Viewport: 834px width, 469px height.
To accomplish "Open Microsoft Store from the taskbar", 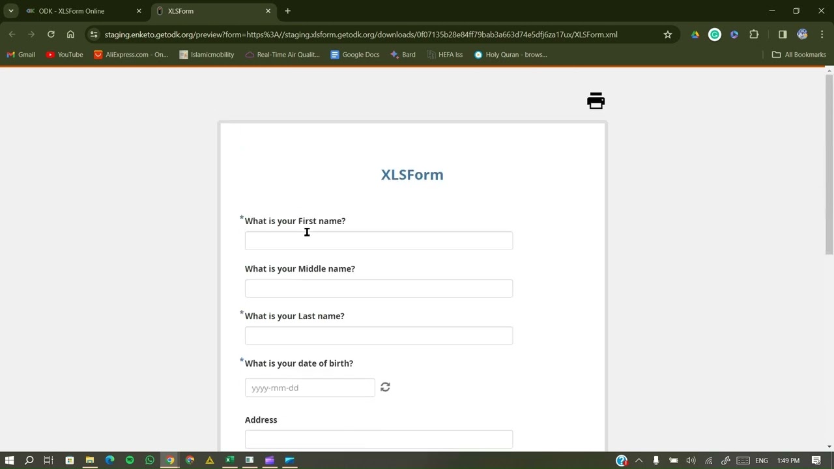I will [69, 461].
